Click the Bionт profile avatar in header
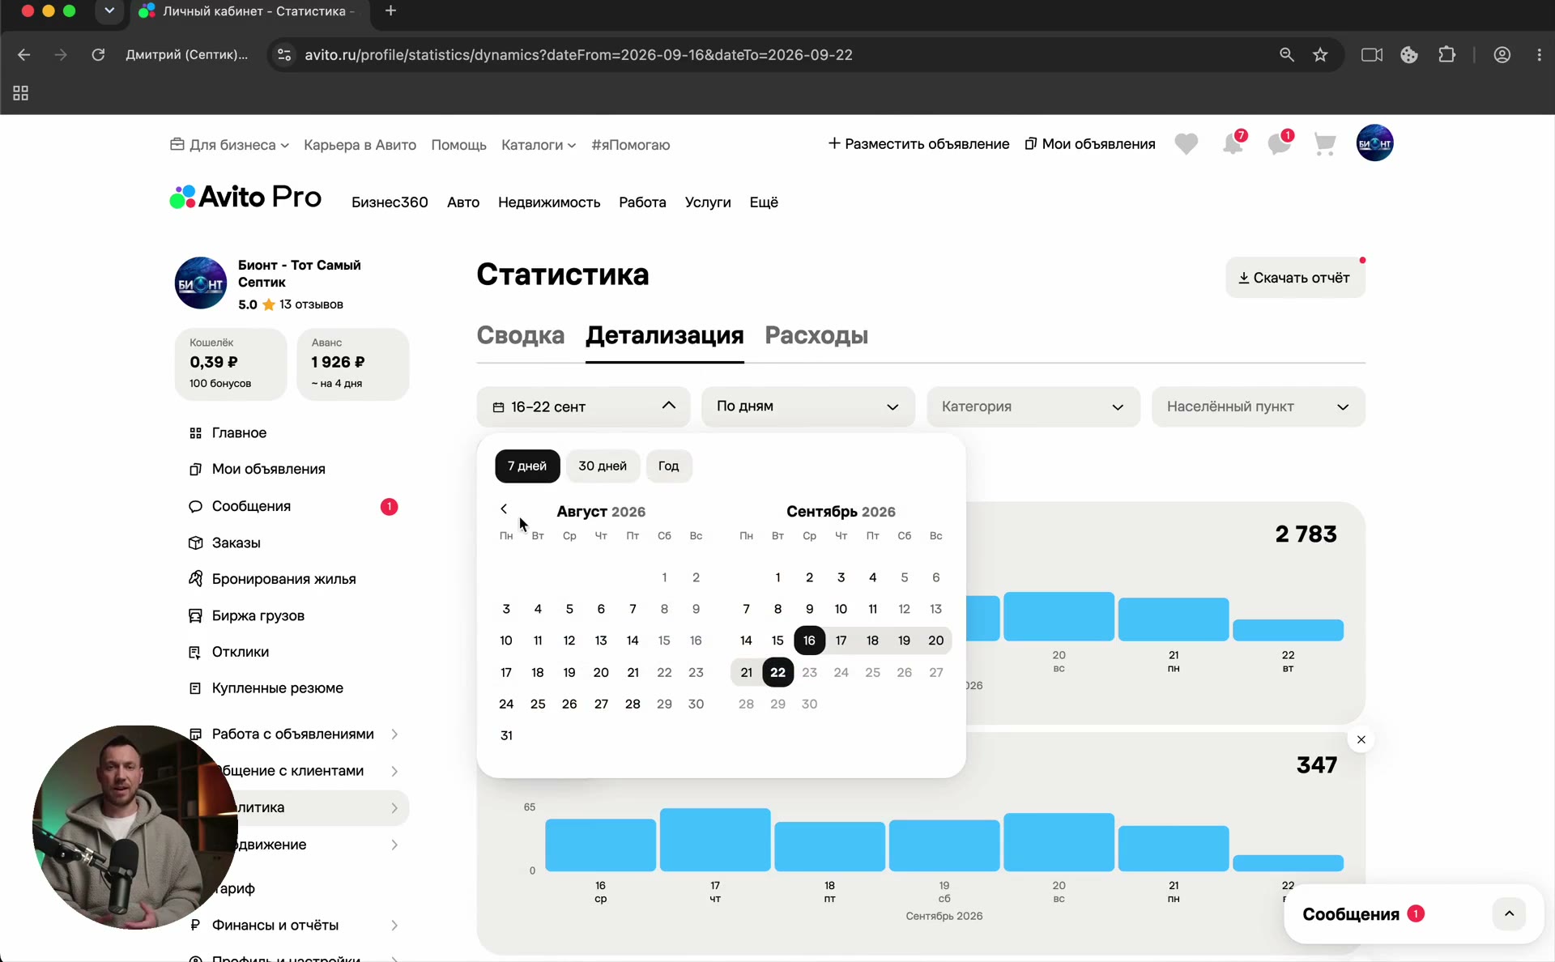 [x=1374, y=143]
